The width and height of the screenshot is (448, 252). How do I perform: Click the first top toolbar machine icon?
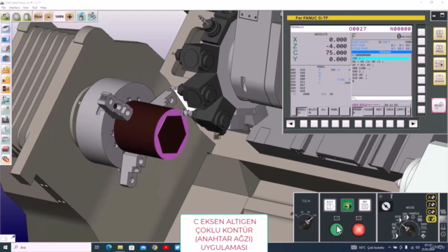6,17
